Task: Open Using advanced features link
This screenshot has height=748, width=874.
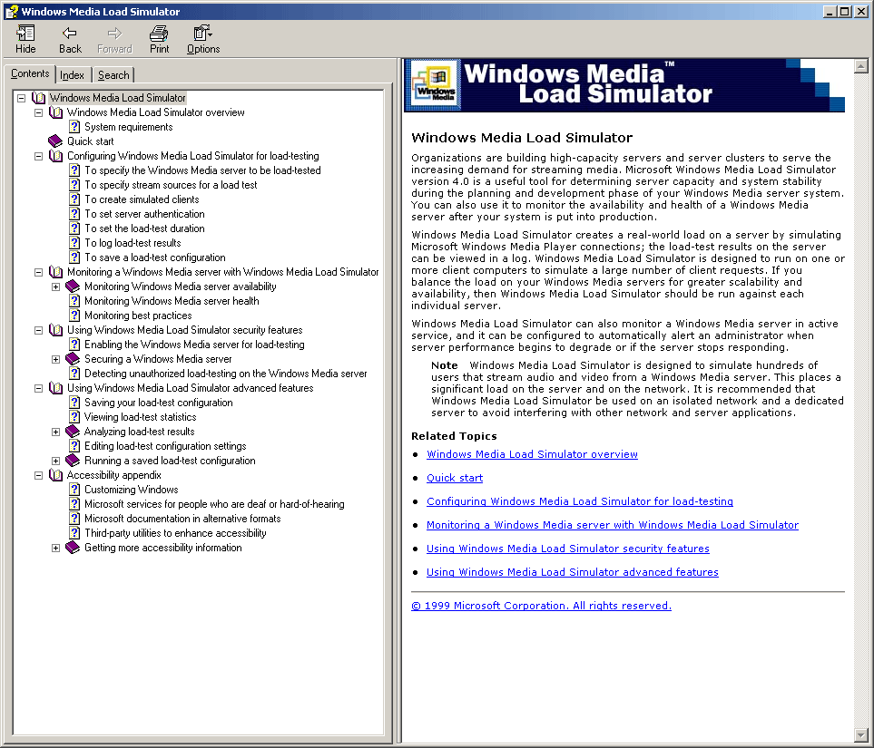Action: point(573,572)
